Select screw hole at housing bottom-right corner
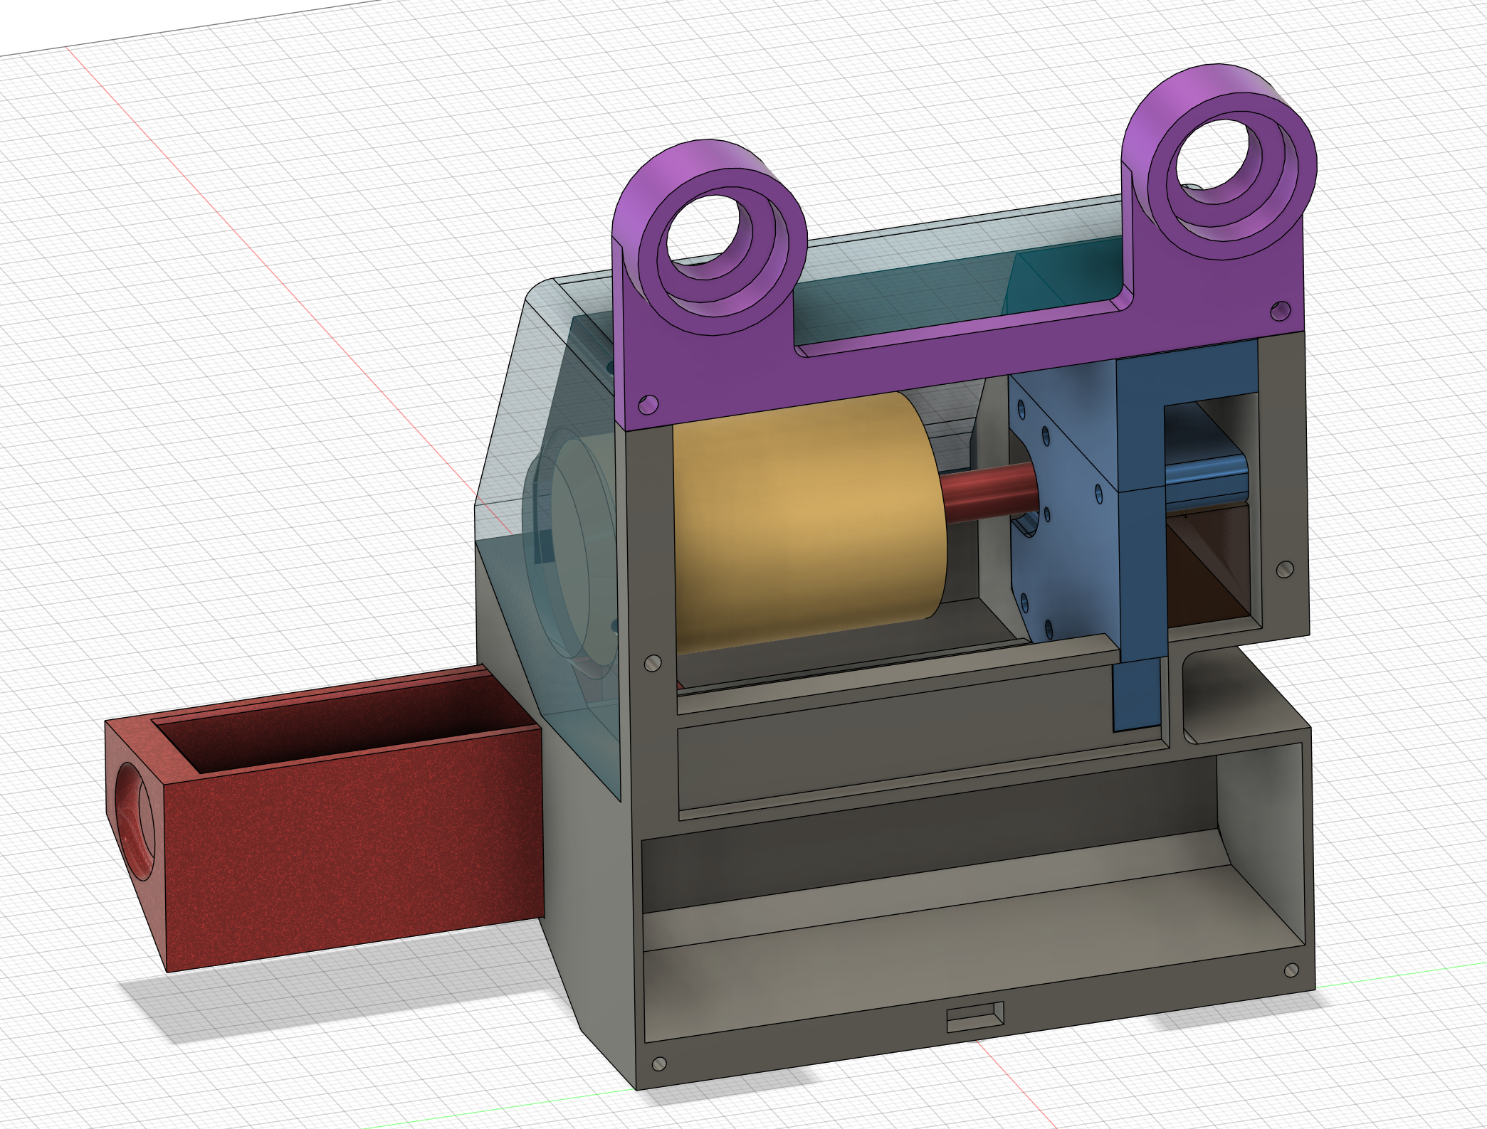The width and height of the screenshot is (1487, 1129). pos(1292,970)
